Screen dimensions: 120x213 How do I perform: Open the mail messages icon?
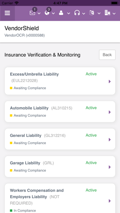coord(32,13)
